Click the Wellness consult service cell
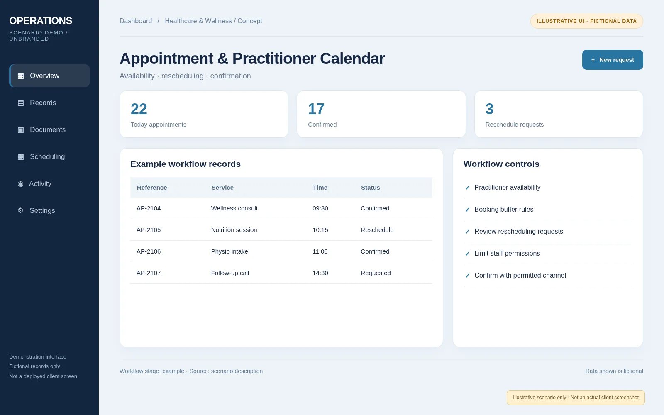 tap(234, 208)
